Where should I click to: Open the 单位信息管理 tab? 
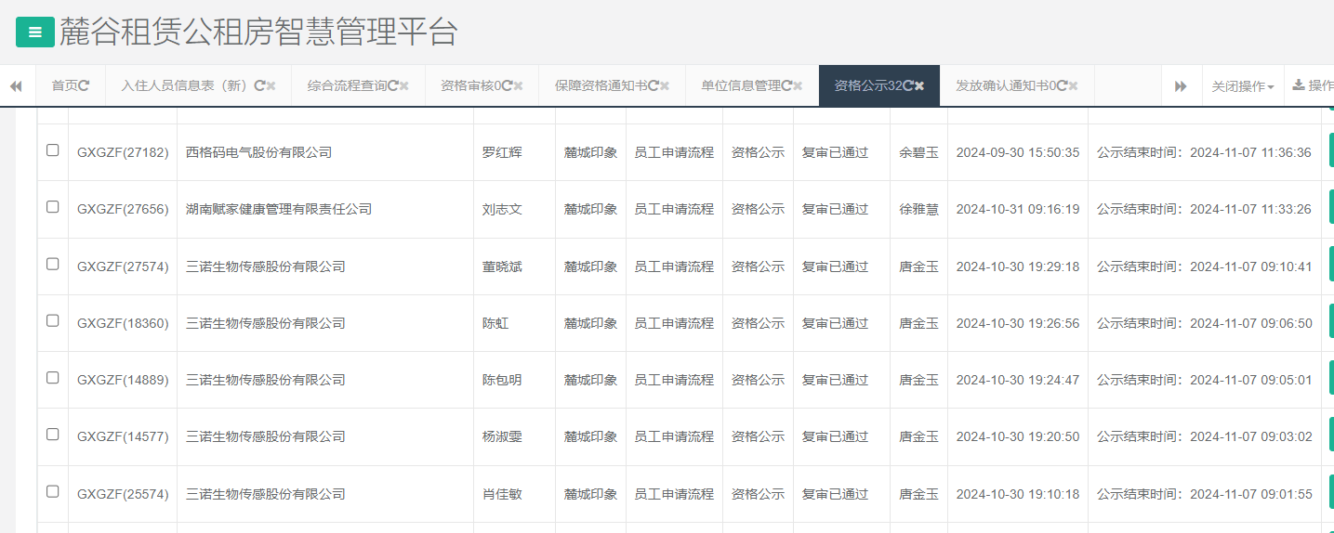tap(740, 85)
